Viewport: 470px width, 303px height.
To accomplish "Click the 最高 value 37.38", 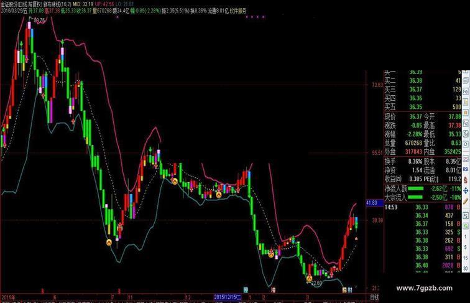I will (x=454, y=125).
